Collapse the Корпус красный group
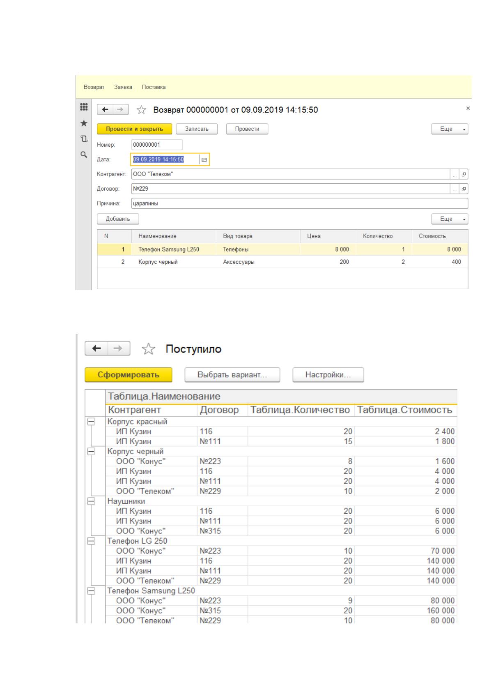489x692 pixels. click(x=91, y=422)
